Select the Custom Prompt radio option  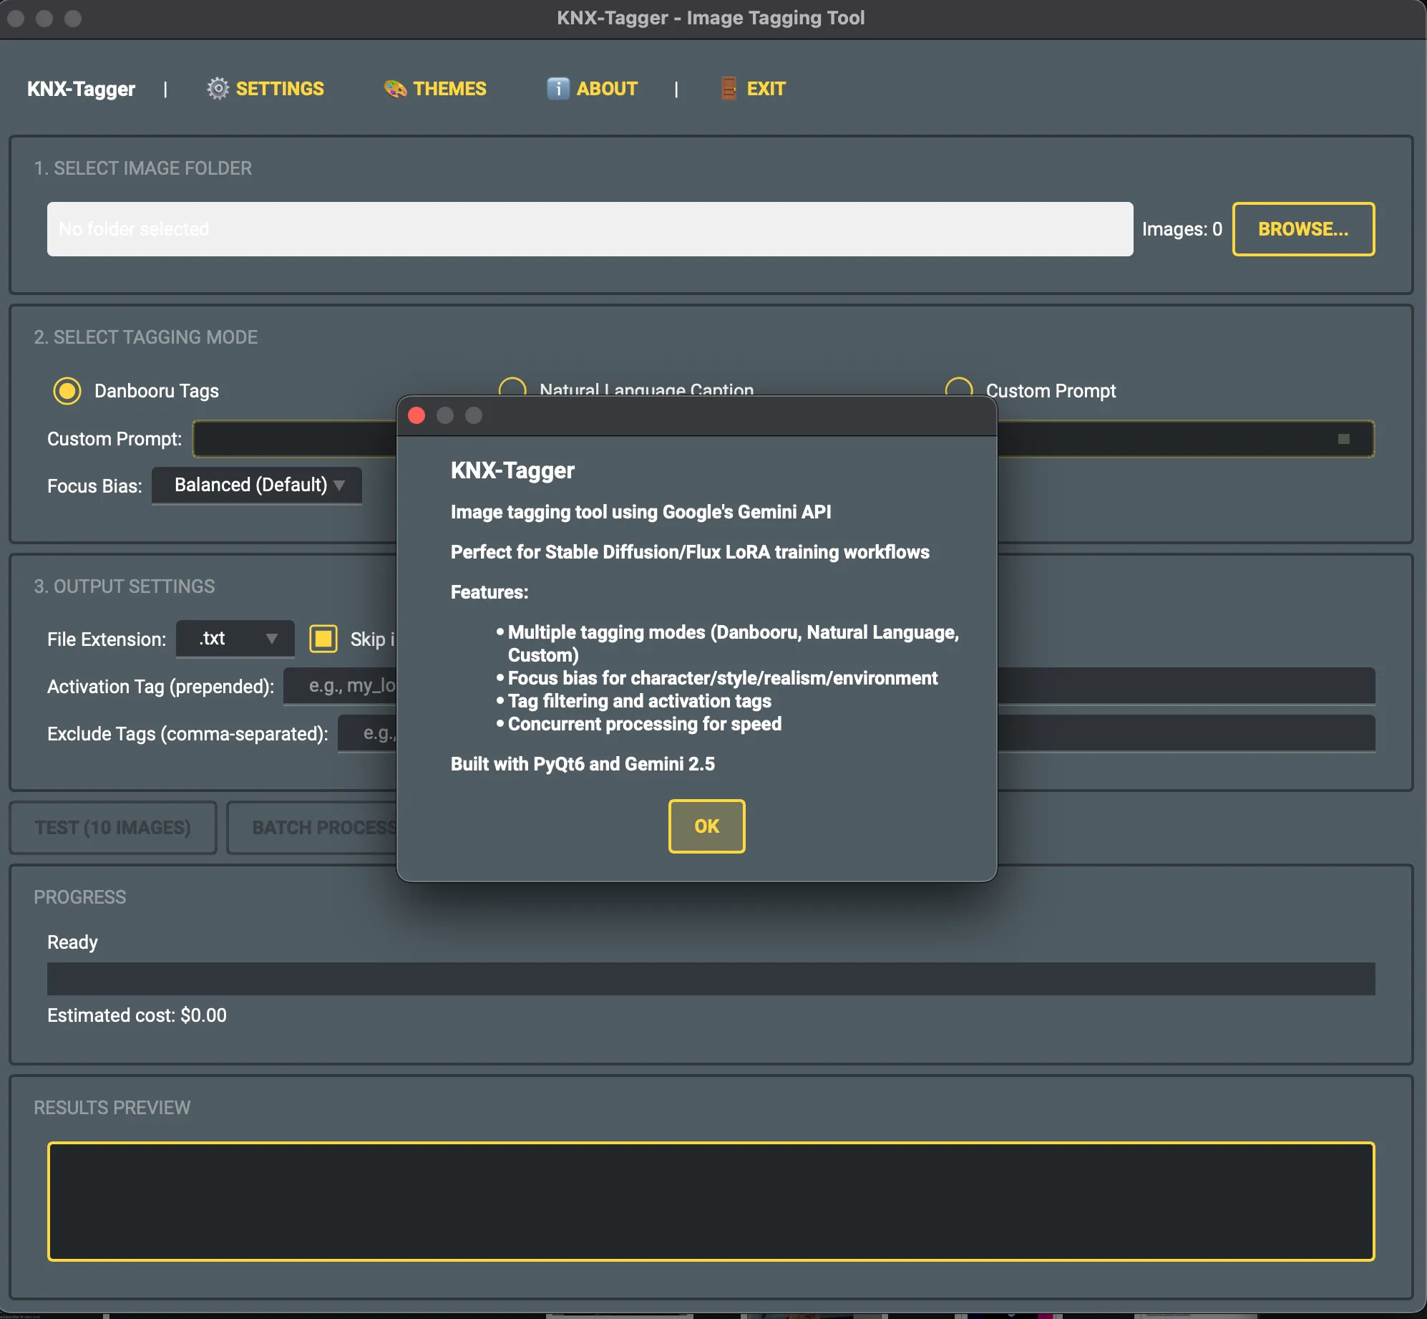pos(958,389)
